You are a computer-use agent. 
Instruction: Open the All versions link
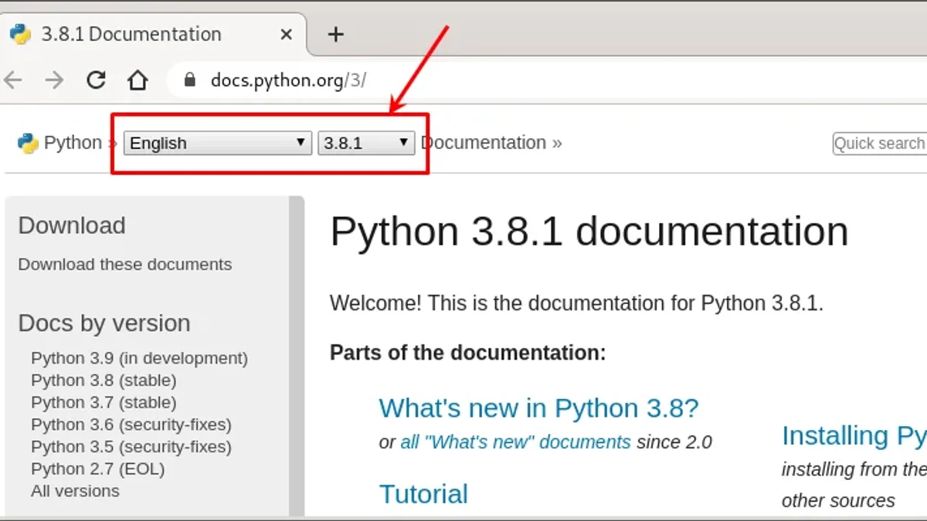[75, 491]
